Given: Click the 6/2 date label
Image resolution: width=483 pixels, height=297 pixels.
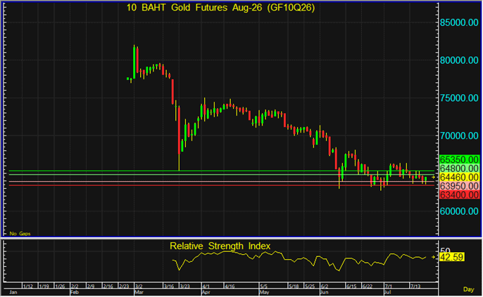Looking at the screenshot, I should point(325,286).
